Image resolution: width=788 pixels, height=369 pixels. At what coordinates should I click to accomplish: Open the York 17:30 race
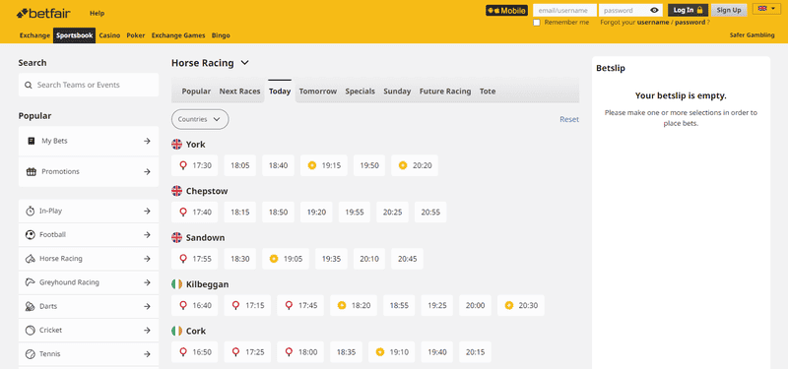(194, 165)
